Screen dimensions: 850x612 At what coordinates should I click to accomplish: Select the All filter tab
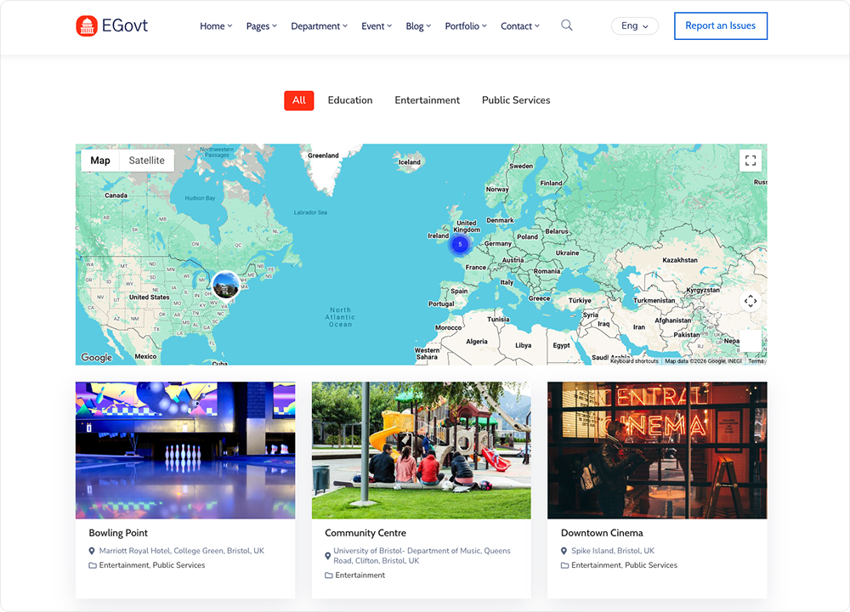(x=299, y=100)
